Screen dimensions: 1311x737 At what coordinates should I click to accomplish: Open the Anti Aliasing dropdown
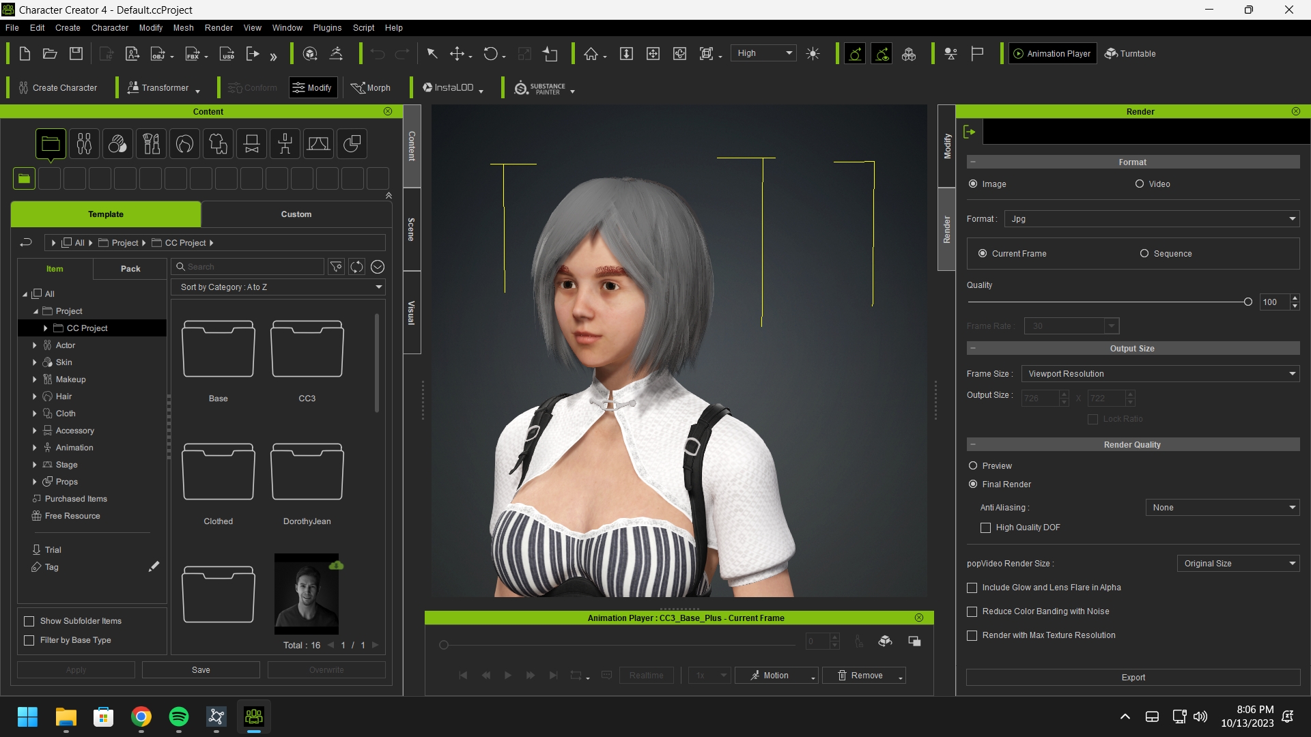(x=1222, y=508)
